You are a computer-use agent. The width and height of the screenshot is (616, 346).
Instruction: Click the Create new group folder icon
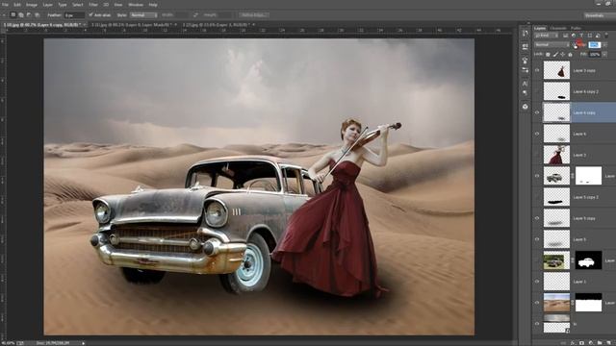(x=600, y=343)
